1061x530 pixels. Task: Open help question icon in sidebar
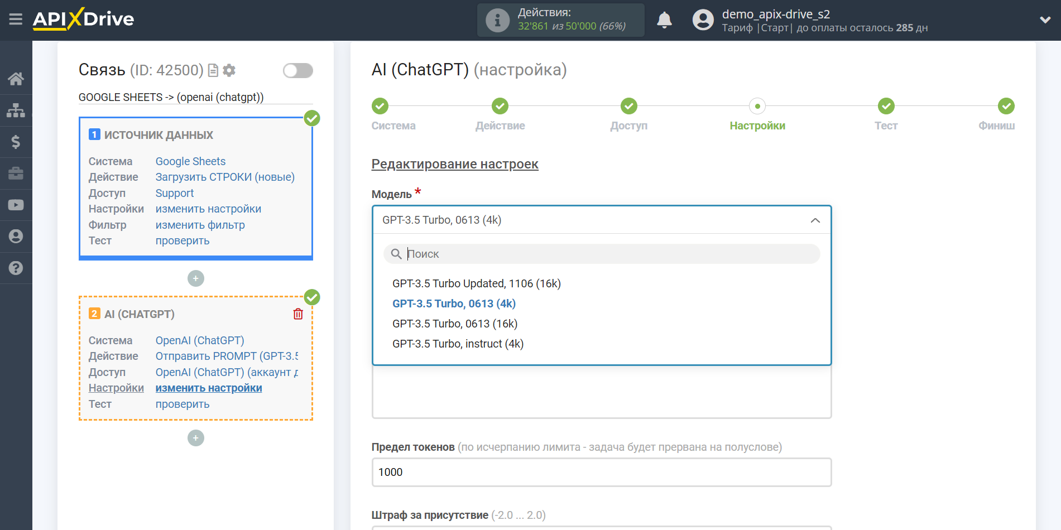coord(16,268)
